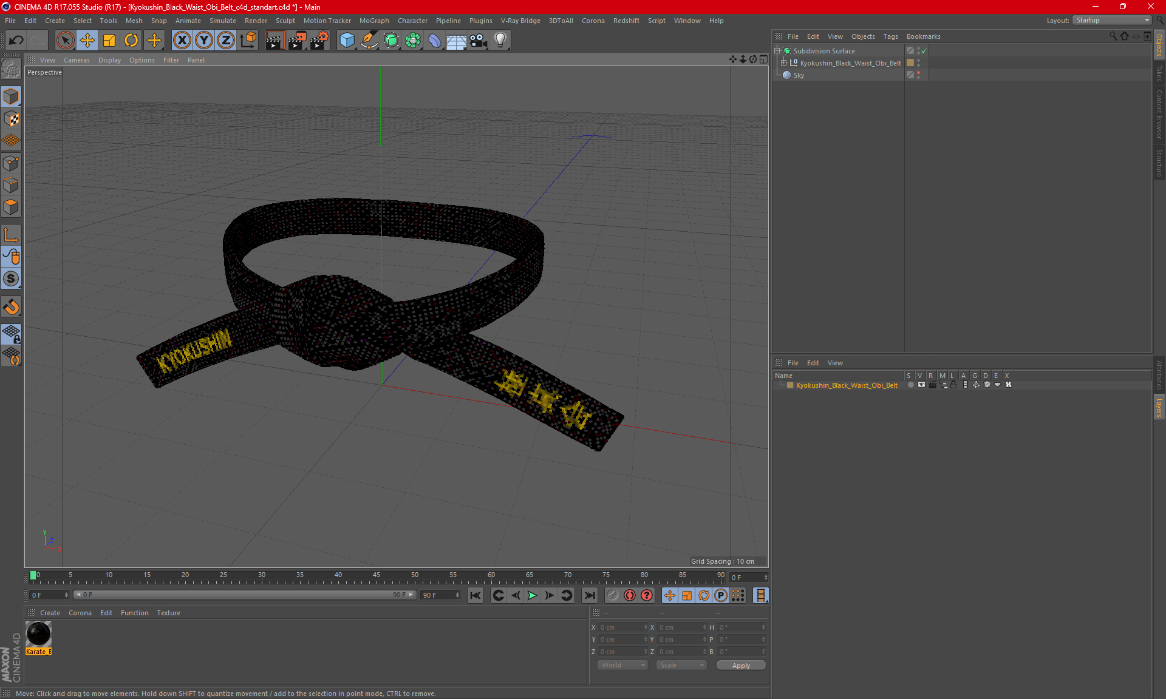The height and width of the screenshot is (699, 1166).
Task: Switch to Polygons mode icon
Action: (11, 207)
